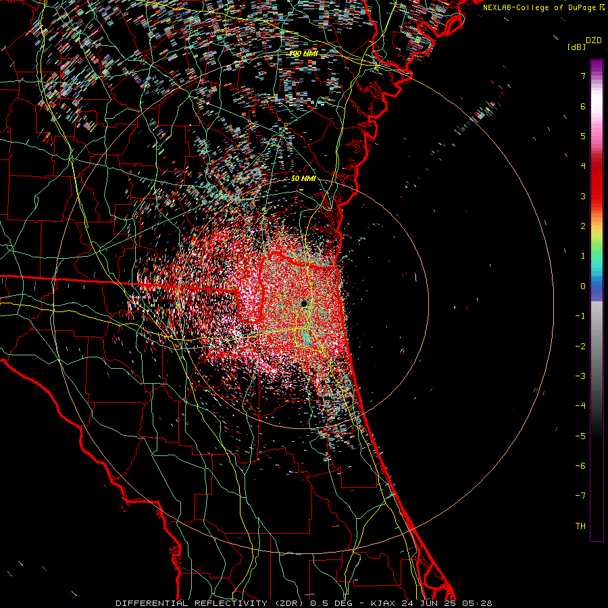Click the -1 value on color scale
This screenshot has height=608, width=608.
(x=580, y=316)
